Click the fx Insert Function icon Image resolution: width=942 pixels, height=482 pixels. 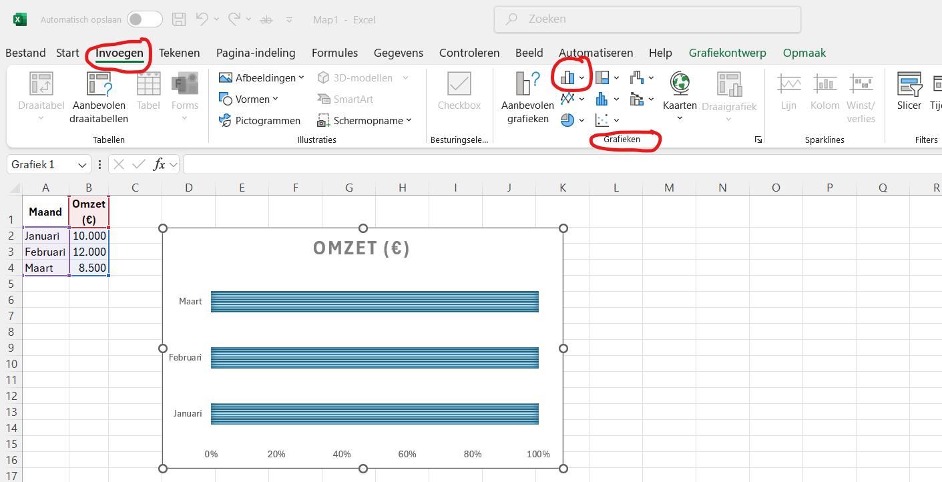pos(160,164)
